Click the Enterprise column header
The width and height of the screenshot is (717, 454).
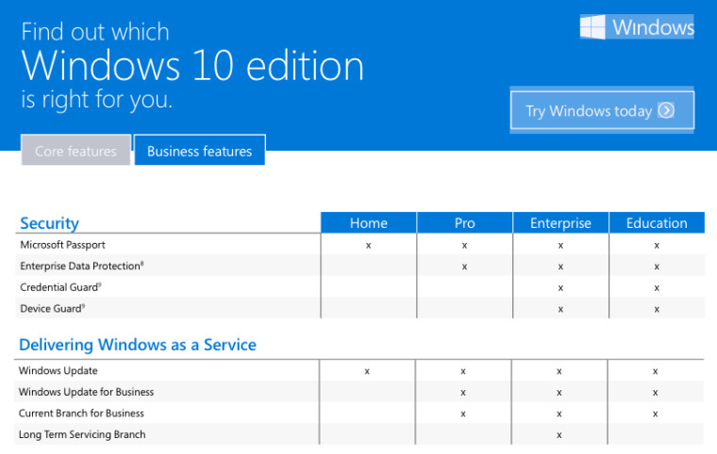pos(560,223)
